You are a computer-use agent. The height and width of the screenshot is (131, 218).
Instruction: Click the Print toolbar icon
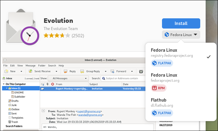141,72
